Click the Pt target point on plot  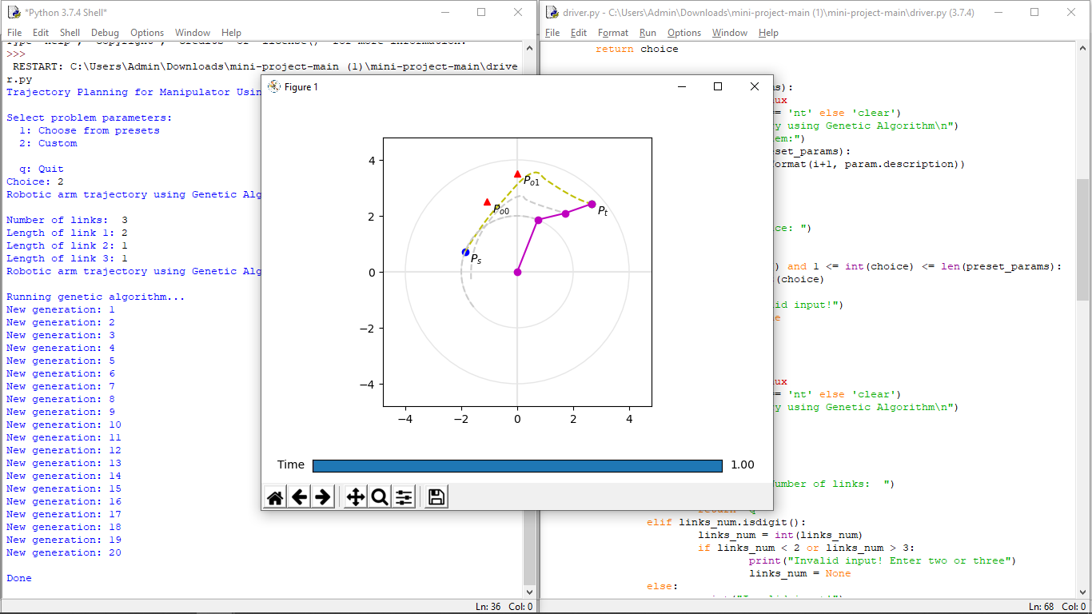(592, 204)
